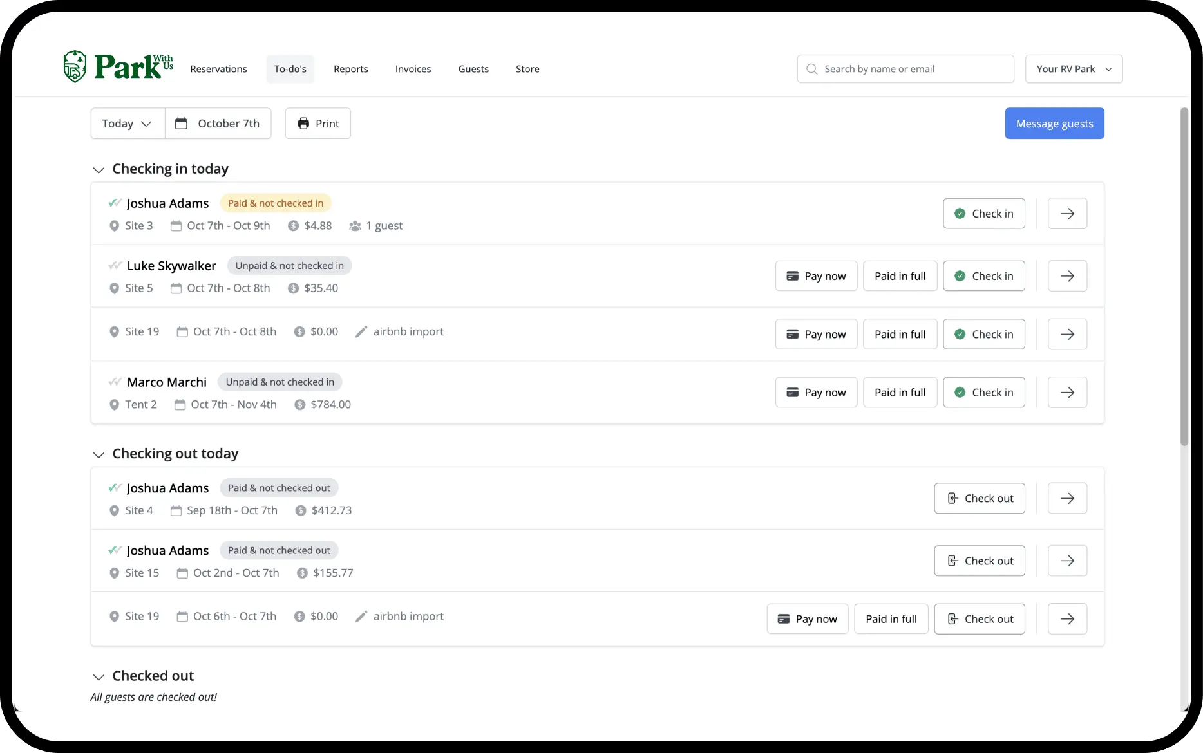
Task: Open October 7th date picker
Action: coord(218,124)
